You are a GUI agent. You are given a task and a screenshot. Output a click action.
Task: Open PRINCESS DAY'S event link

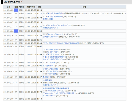(55, 91)
